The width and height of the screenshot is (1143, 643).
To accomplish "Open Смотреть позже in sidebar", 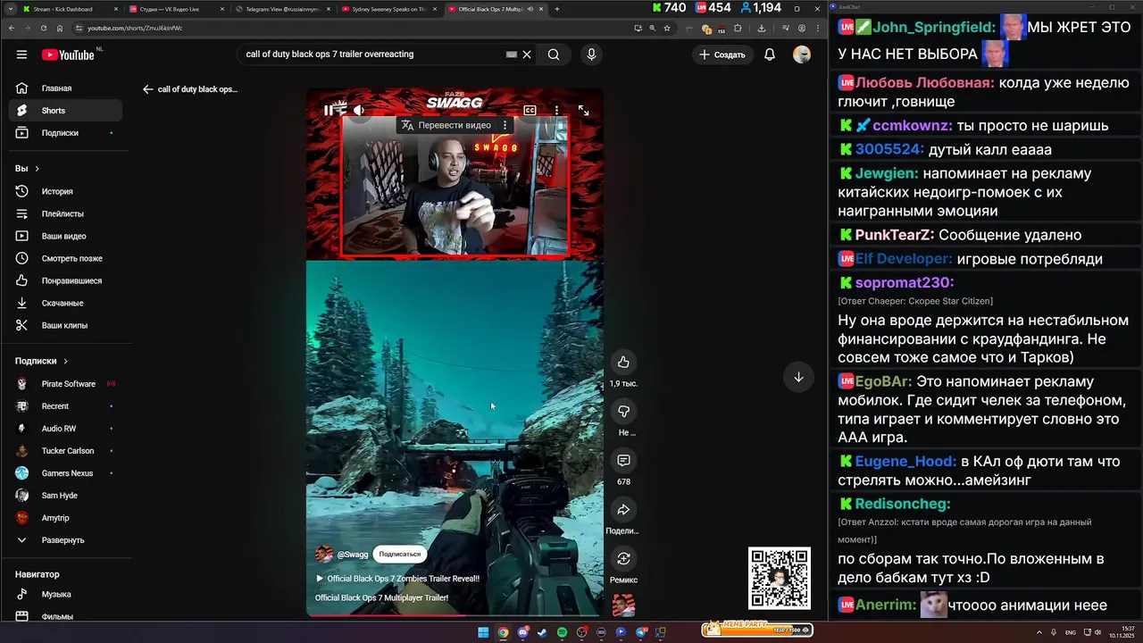I will point(65,258).
